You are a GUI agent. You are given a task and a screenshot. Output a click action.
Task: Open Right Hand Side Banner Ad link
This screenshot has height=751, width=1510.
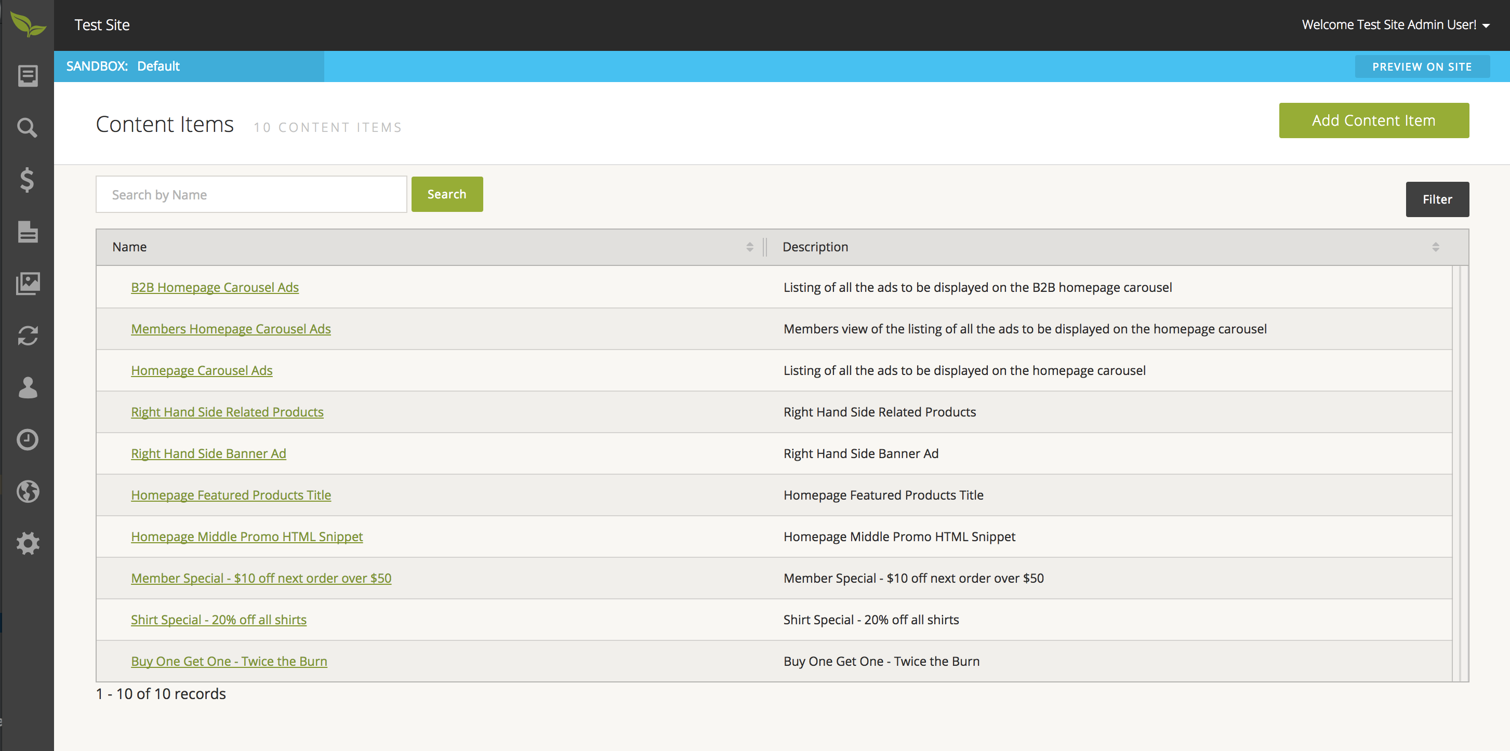click(x=208, y=454)
